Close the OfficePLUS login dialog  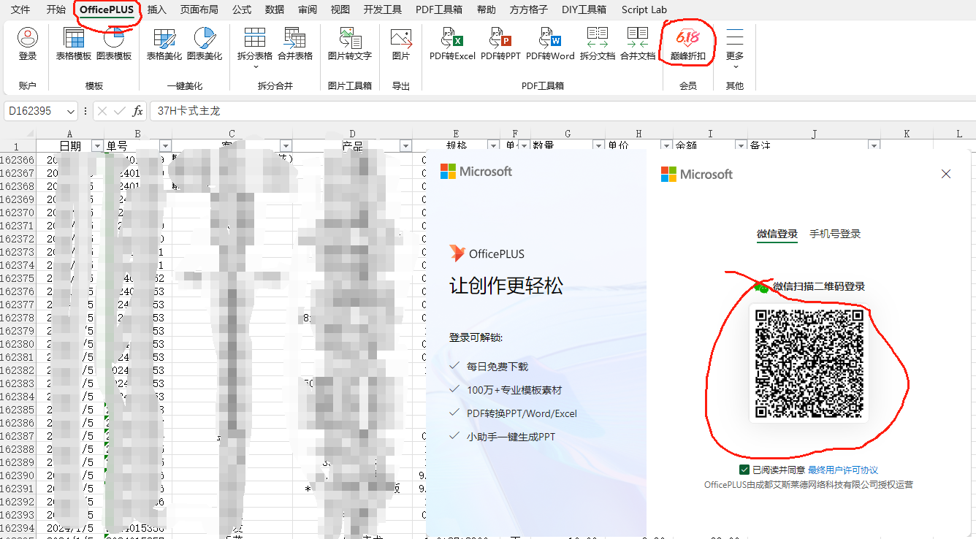click(x=946, y=174)
